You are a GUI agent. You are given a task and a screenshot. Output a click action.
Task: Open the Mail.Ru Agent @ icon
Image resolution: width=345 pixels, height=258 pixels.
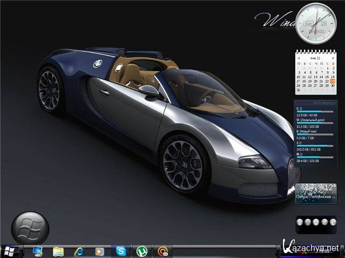163,251
